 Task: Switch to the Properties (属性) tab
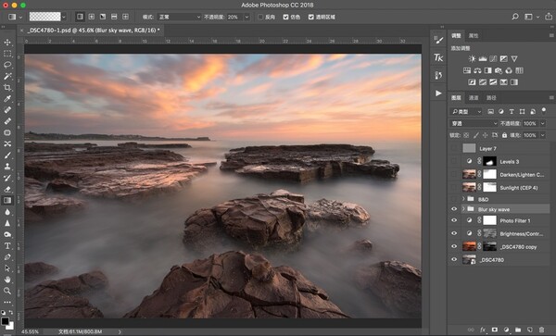tap(474, 36)
